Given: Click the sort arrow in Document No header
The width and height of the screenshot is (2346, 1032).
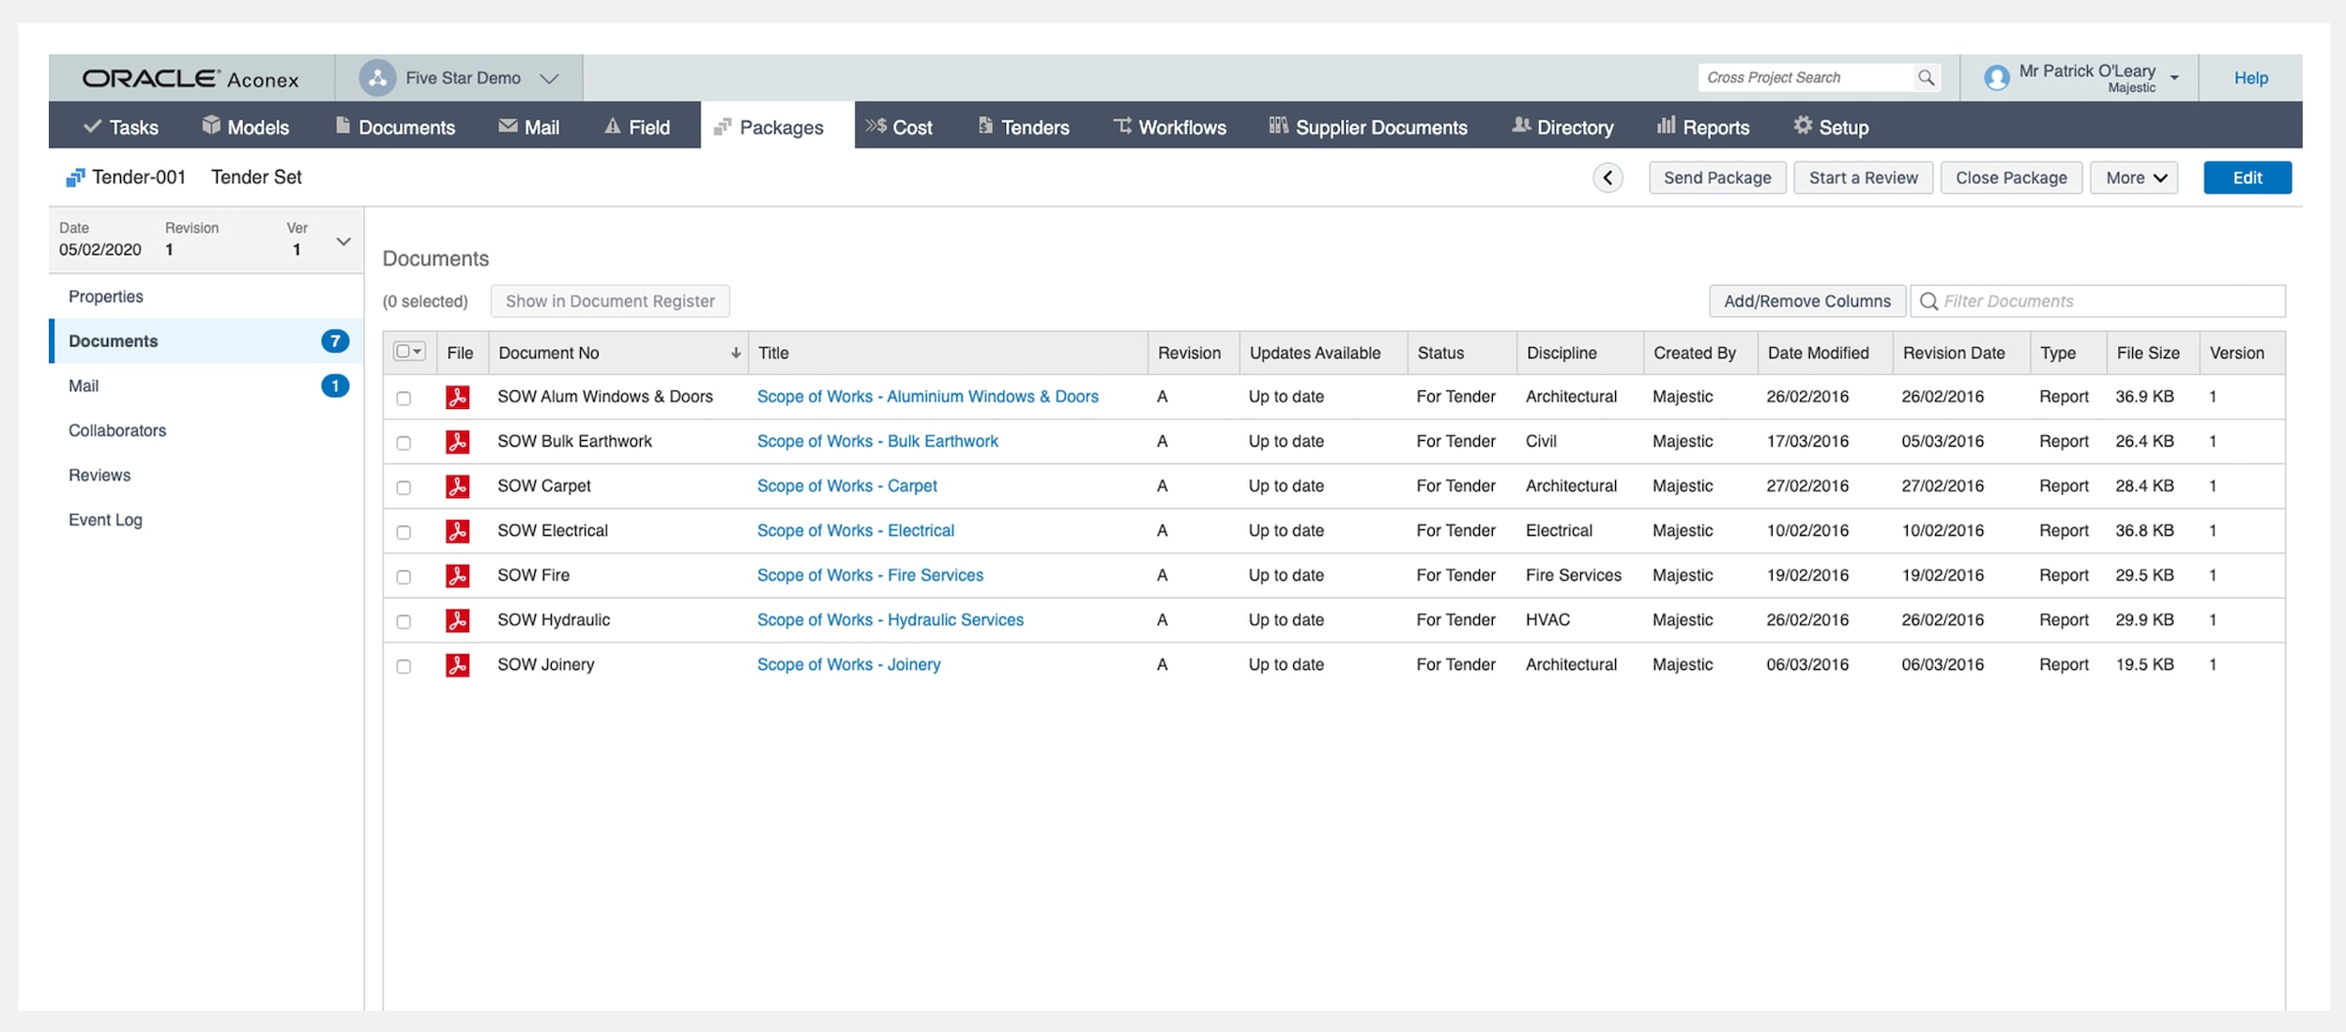Looking at the screenshot, I should coord(736,353).
